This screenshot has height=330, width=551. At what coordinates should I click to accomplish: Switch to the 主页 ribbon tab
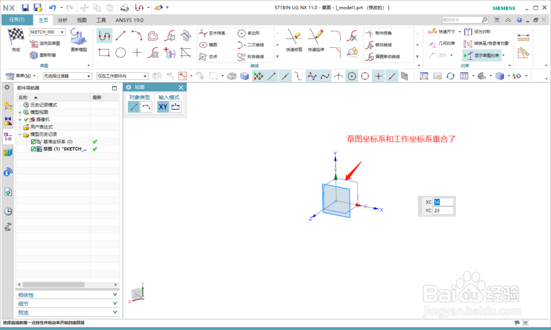click(43, 20)
